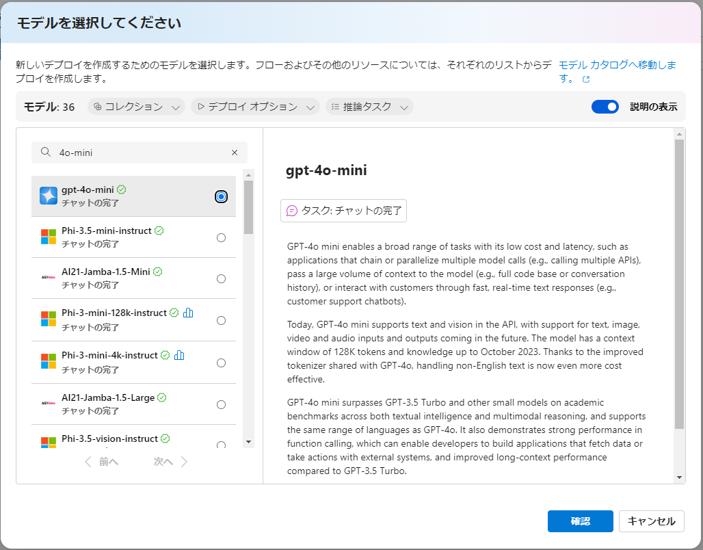Select the gpt-4o-mini radio button
This screenshot has width=703, height=550.
point(221,196)
